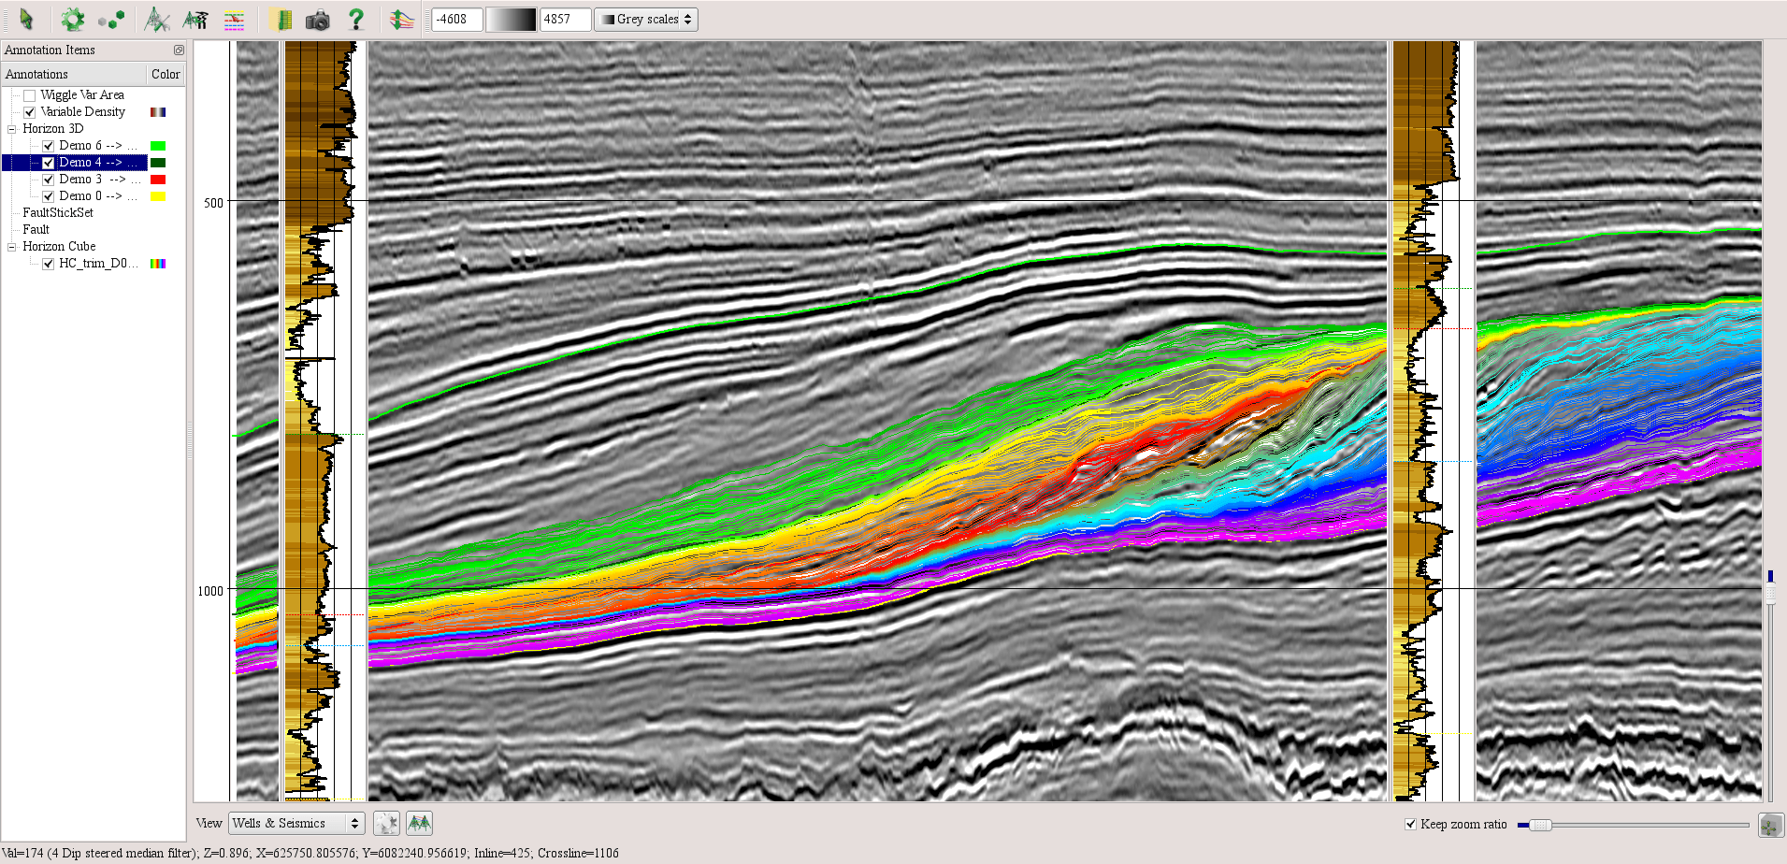
Task: Take a snapshot with the camera icon
Action: [x=318, y=19]
